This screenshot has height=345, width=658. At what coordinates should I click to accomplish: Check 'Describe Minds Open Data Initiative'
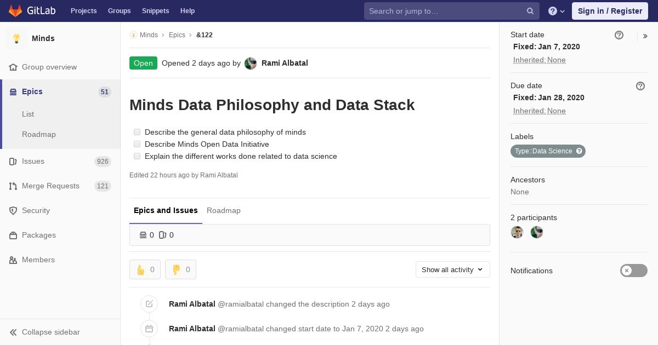point(137,144)
